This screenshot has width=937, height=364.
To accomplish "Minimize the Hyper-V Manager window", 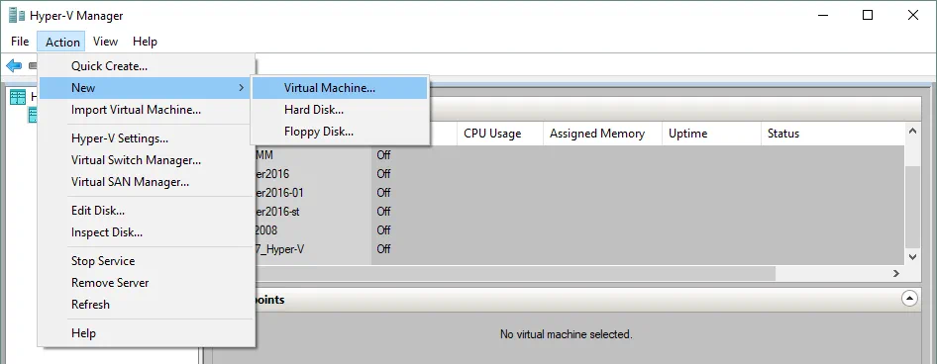I will (823, 16).
